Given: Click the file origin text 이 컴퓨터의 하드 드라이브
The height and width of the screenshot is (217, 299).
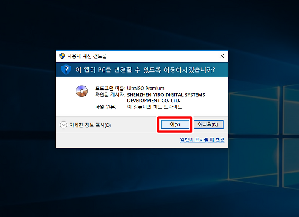Looking at the screenshot, I should tap(154, 107).
